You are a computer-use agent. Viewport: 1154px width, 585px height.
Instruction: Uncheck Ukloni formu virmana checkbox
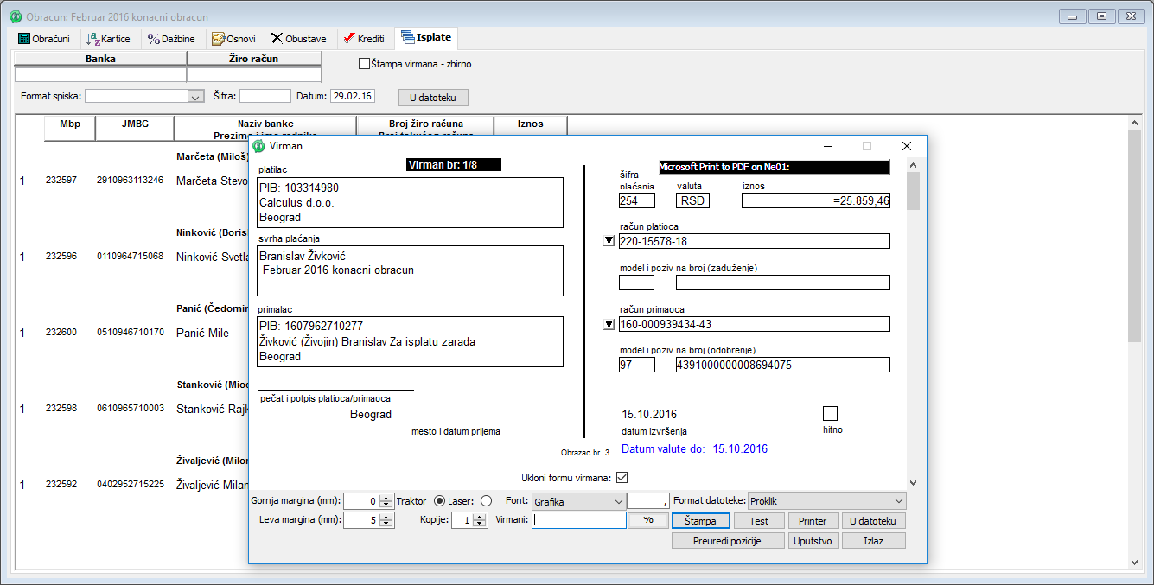pos(621,477)
